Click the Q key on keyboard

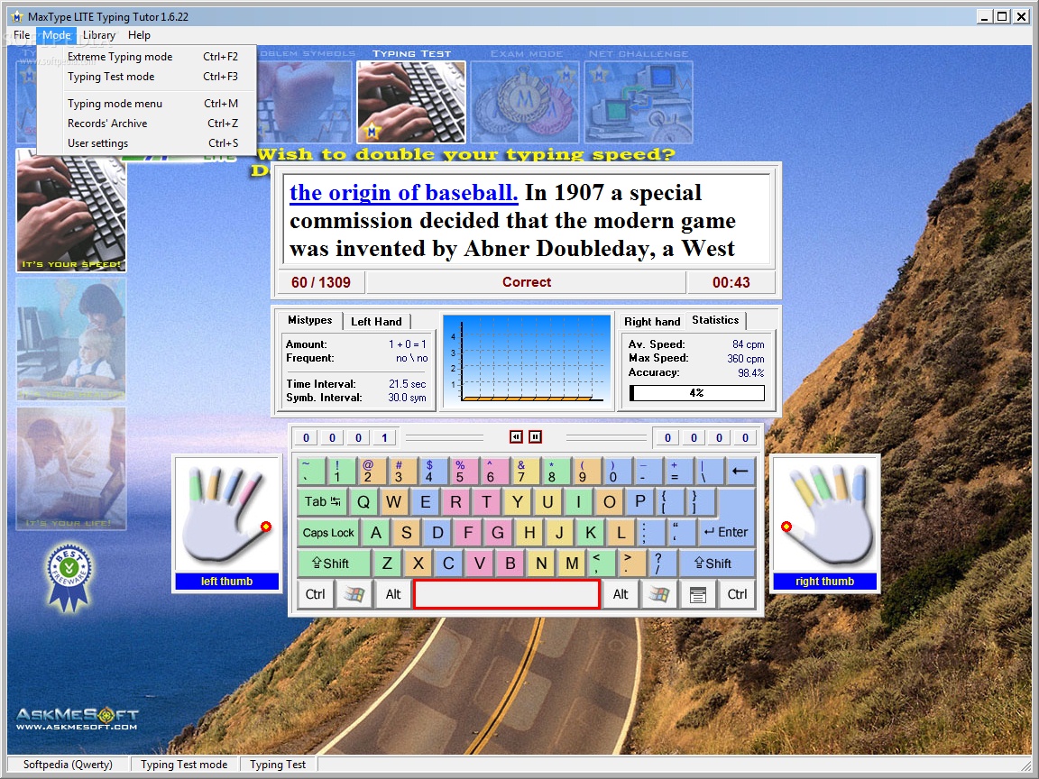click(363, 502)
